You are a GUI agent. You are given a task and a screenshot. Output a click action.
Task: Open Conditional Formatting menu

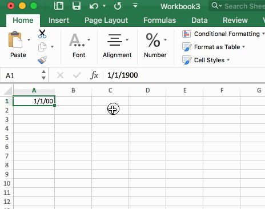(223, 34)
